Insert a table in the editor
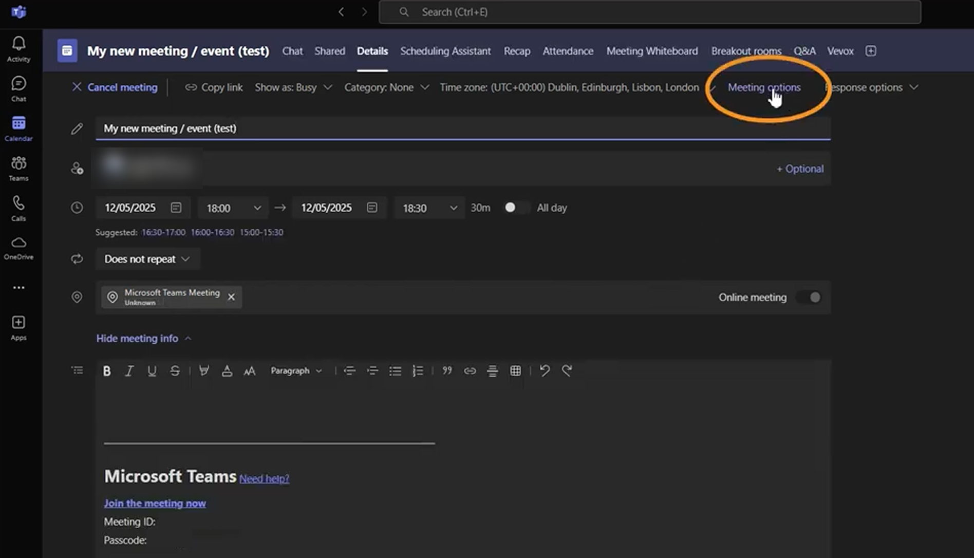Viewport: 974px width, 558px height. 515,371
